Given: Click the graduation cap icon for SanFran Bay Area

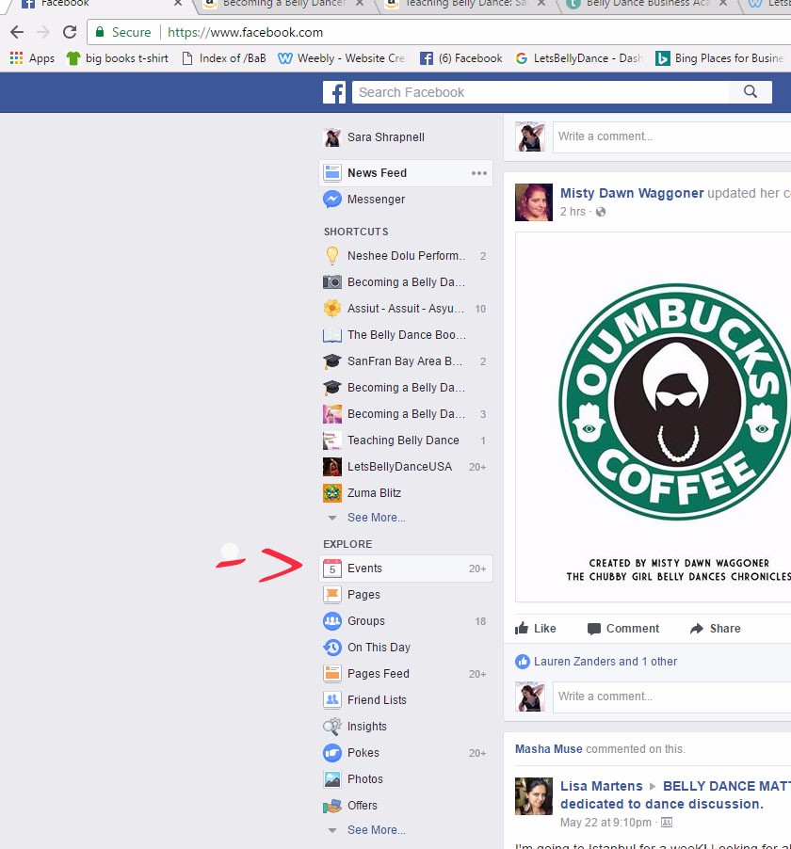Looking at the screenshot, I should click(332, 361).
